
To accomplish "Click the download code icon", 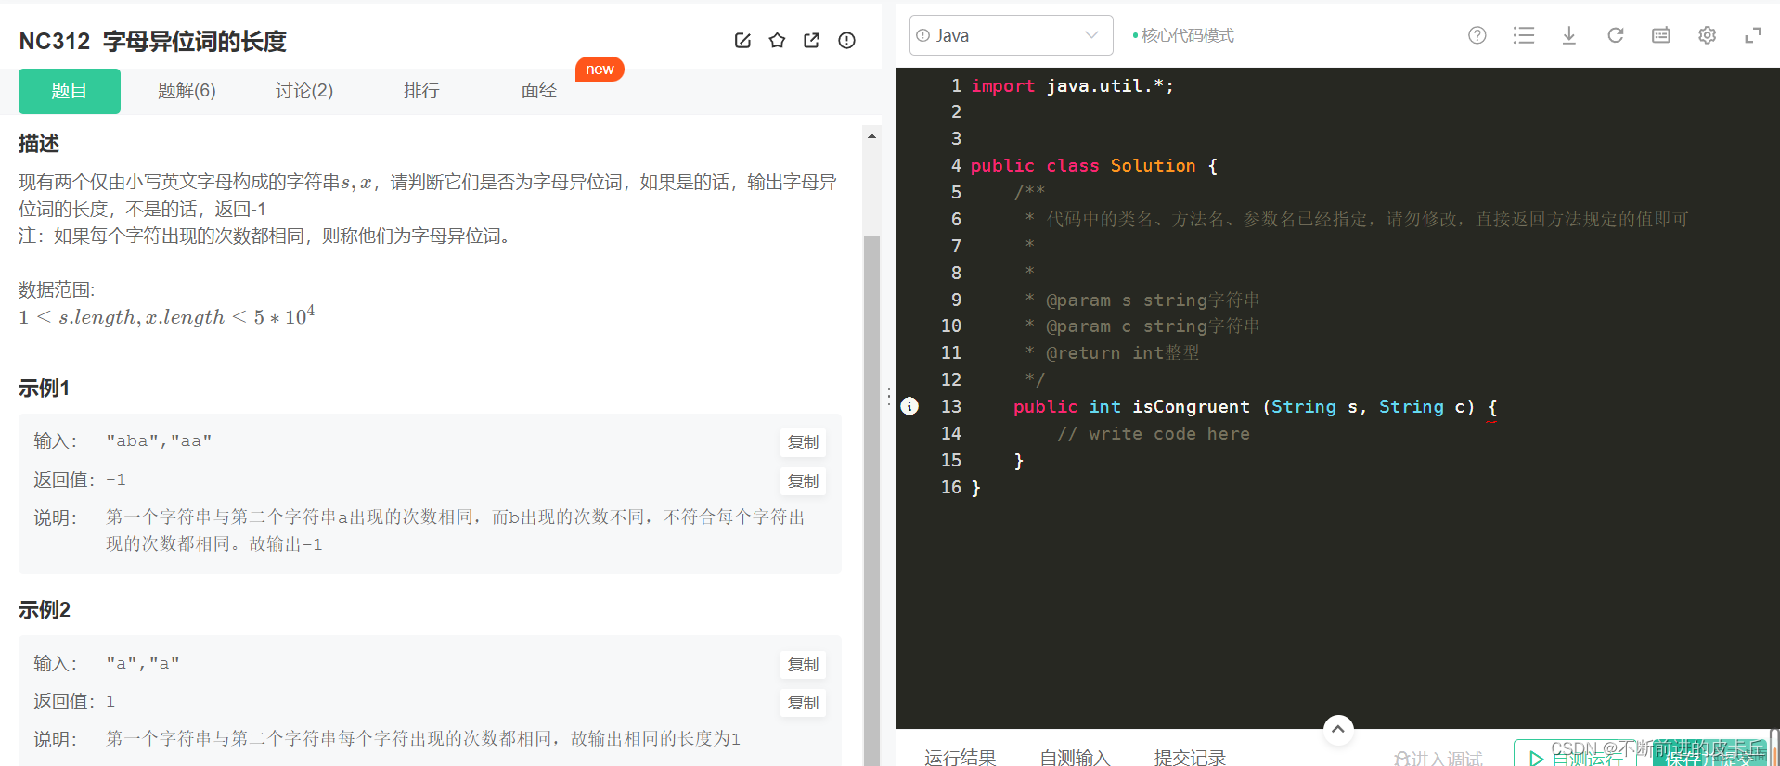I will (x=1569, y=35).
